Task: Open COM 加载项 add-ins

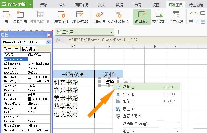Action: click(x=118, y=17)
